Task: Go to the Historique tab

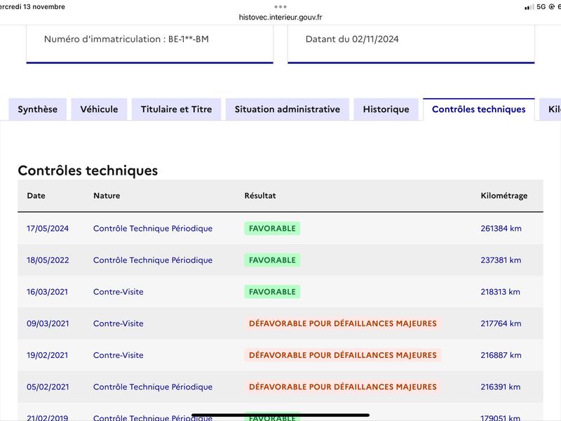Action: coord(386,109)
